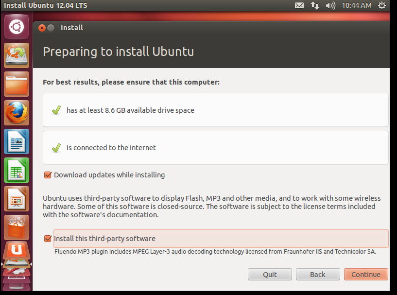Open Ubuntu One launcher icon
This screenshot has height=295, width=397.
coord(17,250)
